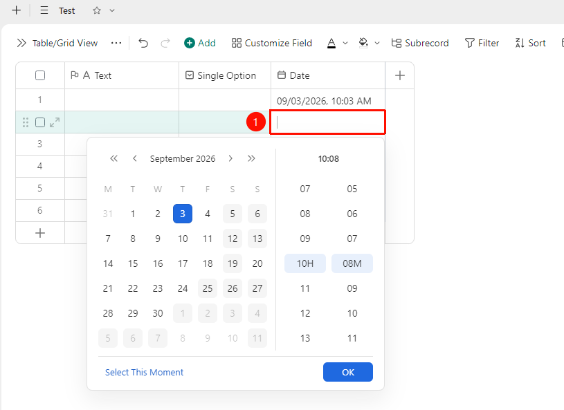Jump to next year in the calendar

pos(251,158)
